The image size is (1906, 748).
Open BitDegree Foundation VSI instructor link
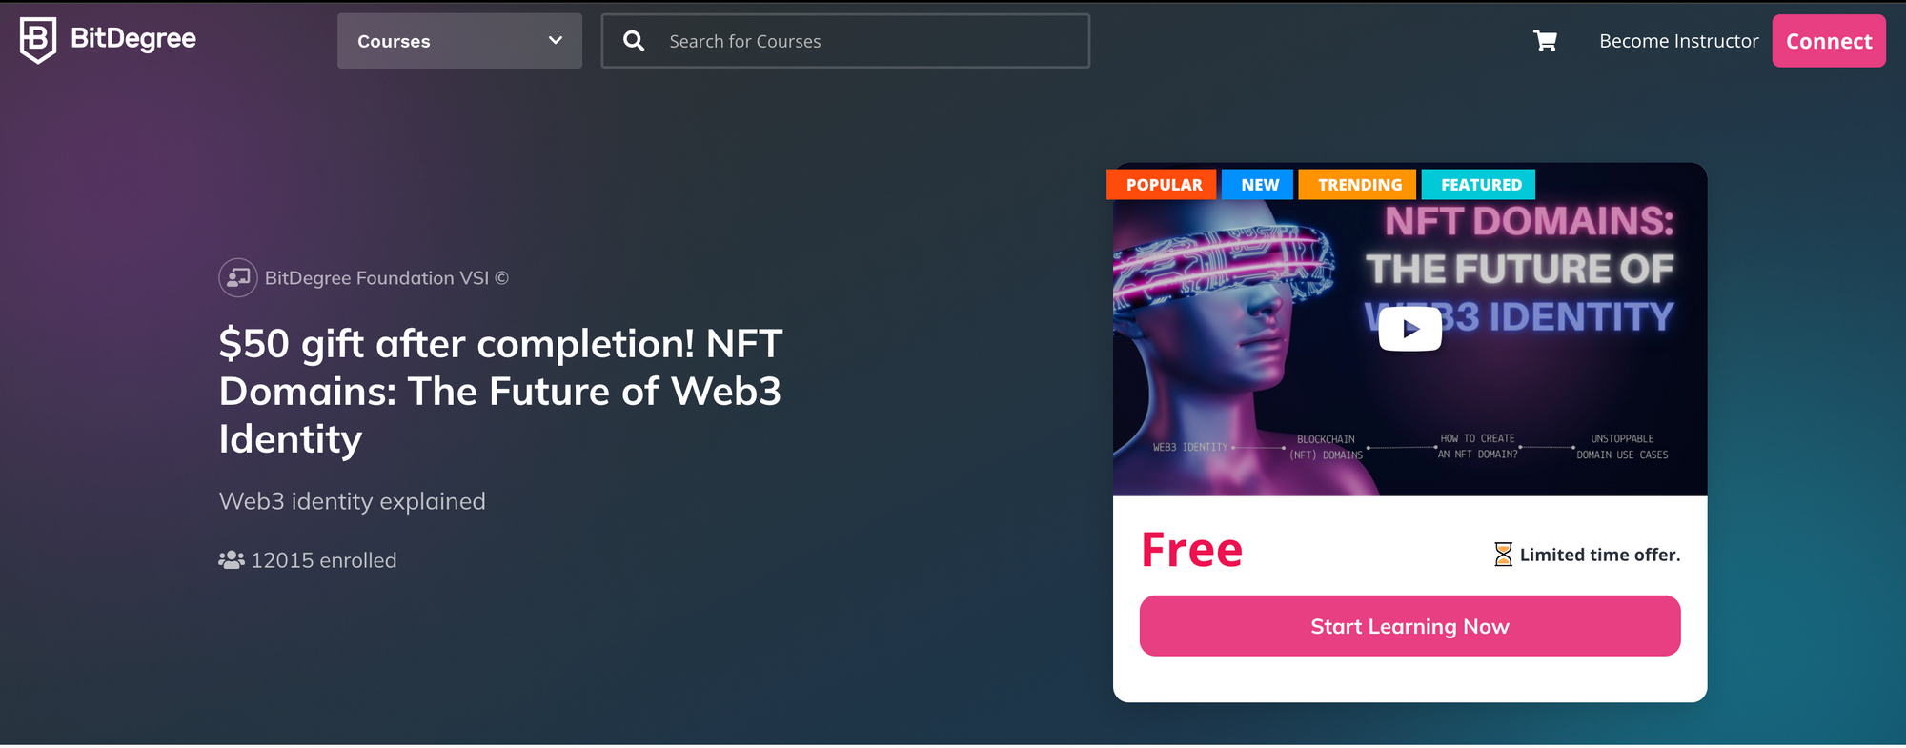click(x=386, y=278)
